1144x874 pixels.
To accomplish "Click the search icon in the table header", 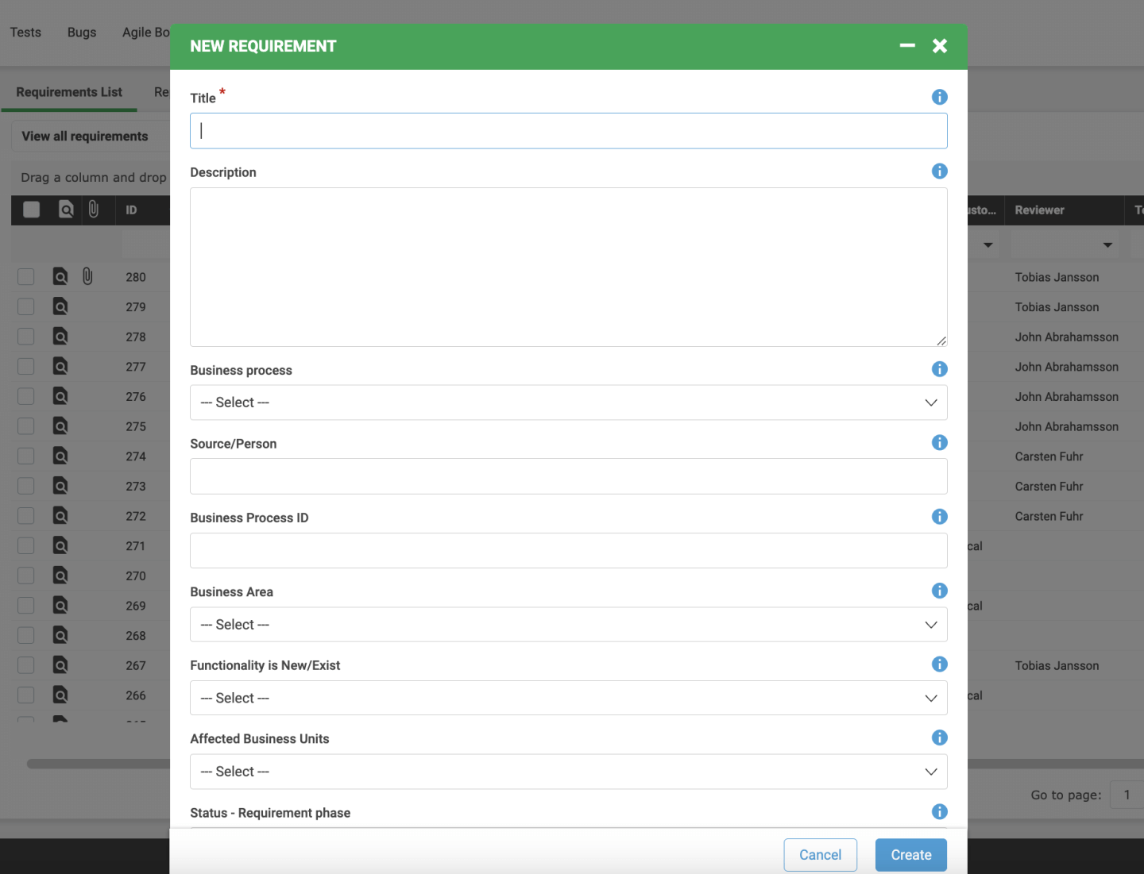I will point(66,210).
